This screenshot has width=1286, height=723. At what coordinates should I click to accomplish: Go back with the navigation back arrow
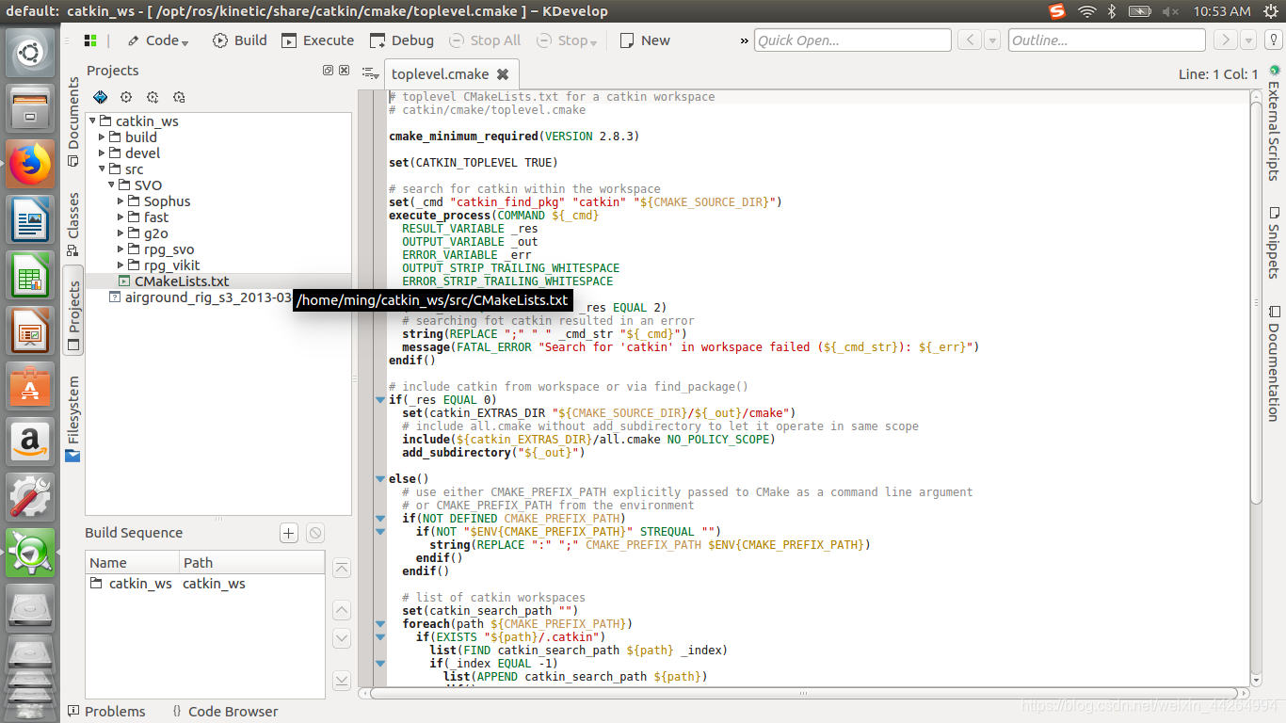coord(970,40)
